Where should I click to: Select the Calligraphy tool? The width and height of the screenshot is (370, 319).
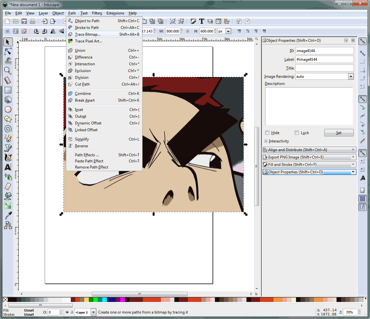pyautogui.click(x=8, y=158)
